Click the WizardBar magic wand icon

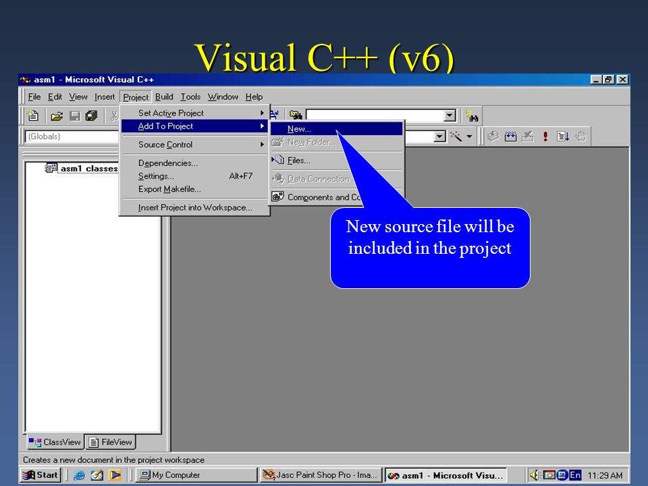(456, 136)
